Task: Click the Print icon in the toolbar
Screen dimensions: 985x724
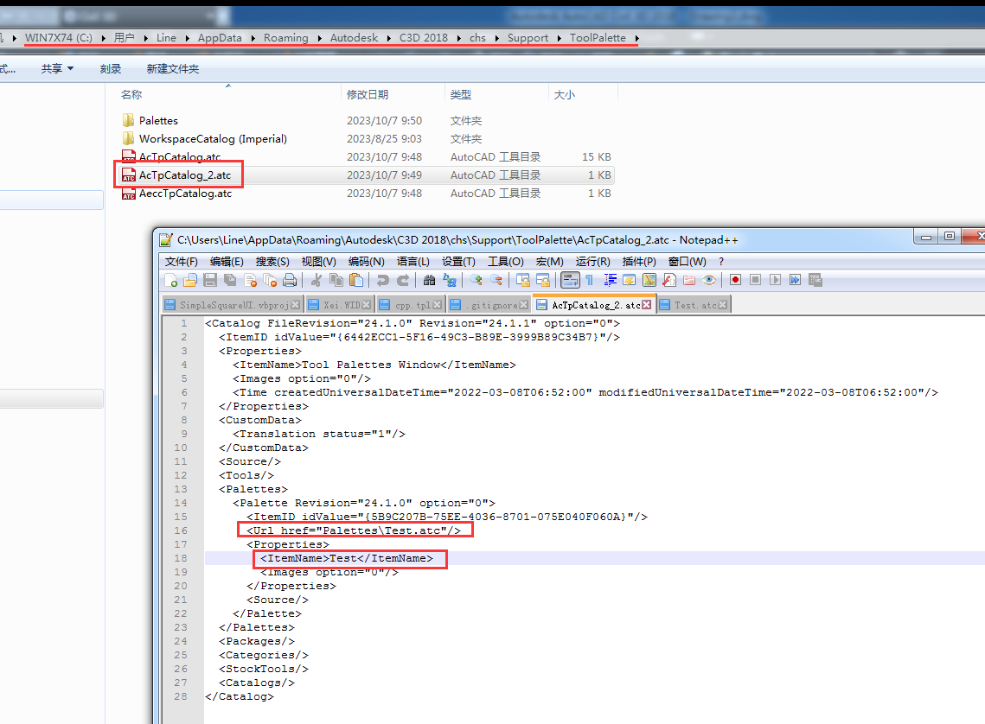Action: pyautogui.click(x=291, y=280)
